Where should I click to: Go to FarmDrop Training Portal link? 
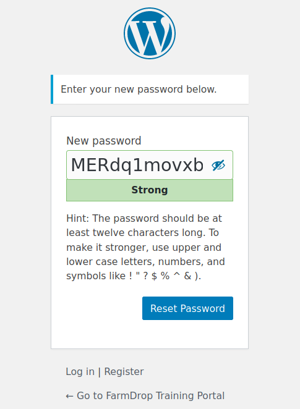tap(145, 395)
